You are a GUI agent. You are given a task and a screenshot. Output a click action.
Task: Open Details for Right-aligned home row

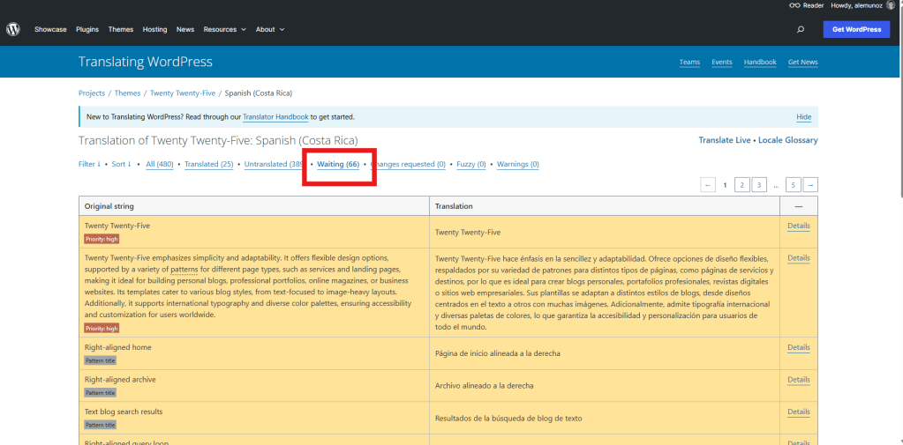799,348
